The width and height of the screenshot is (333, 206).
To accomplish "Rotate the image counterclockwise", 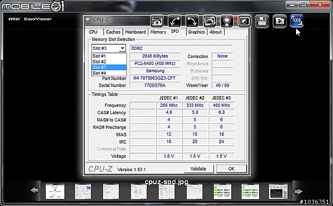I will 175,21.
